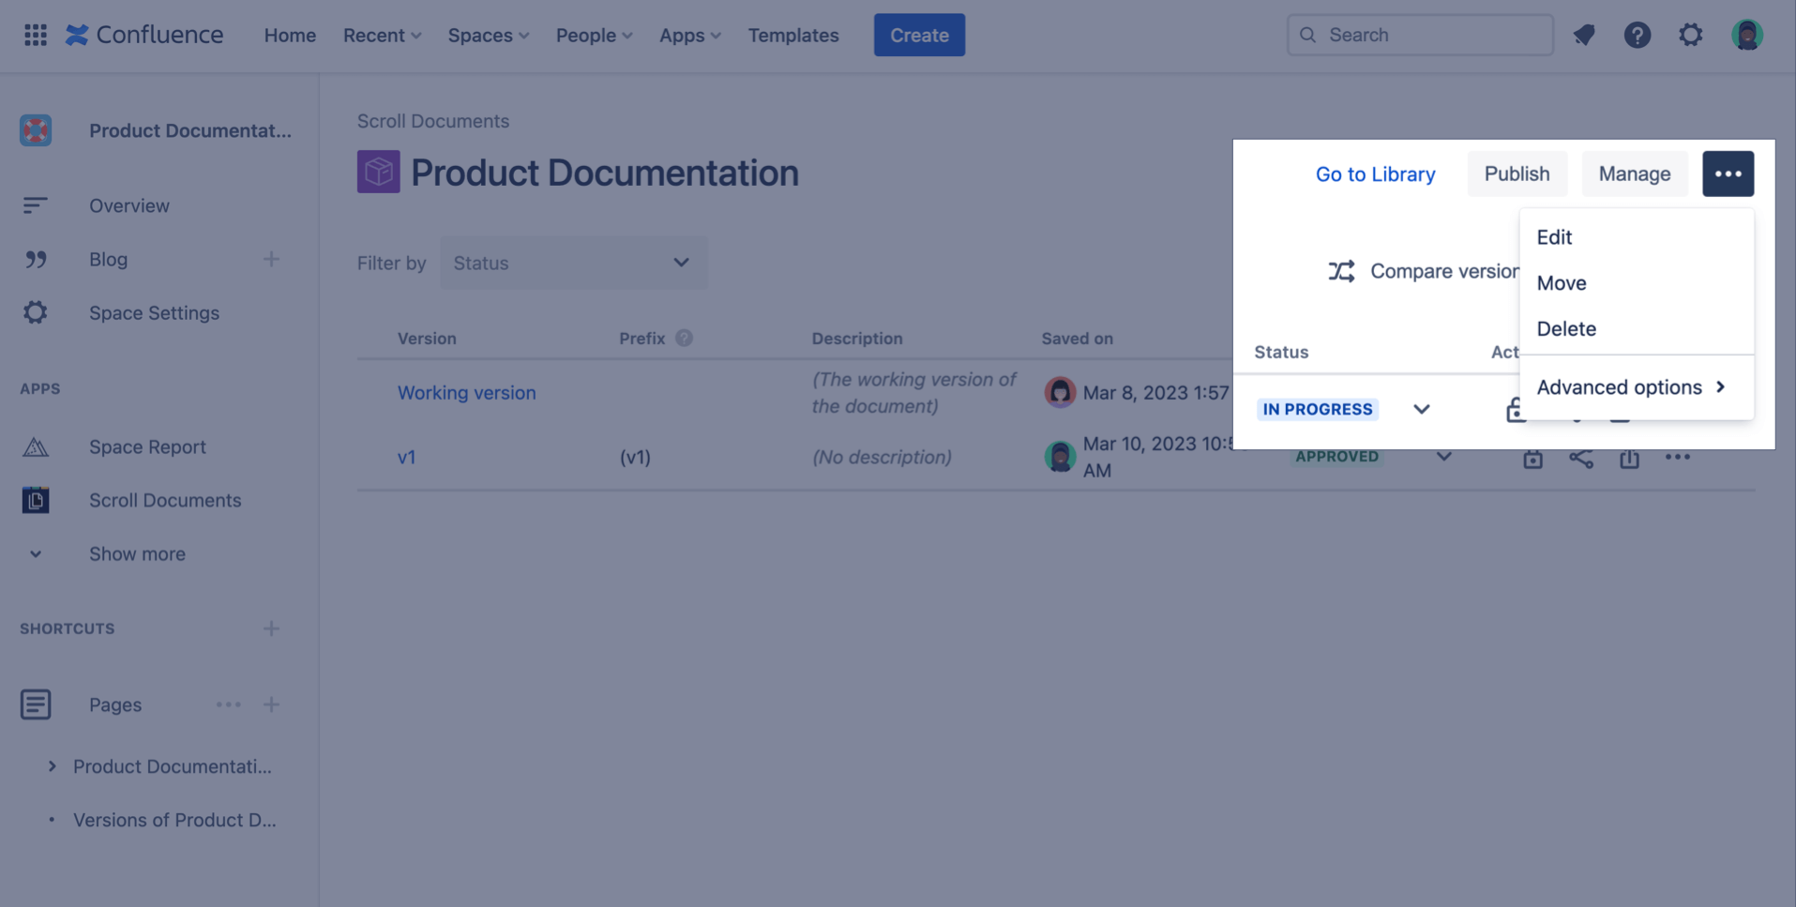Open the settings gear in top bar
Screen dimensions: 1796x907
pos(1690,35)
